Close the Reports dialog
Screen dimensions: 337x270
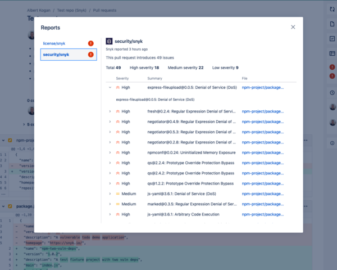coord(293,27)
